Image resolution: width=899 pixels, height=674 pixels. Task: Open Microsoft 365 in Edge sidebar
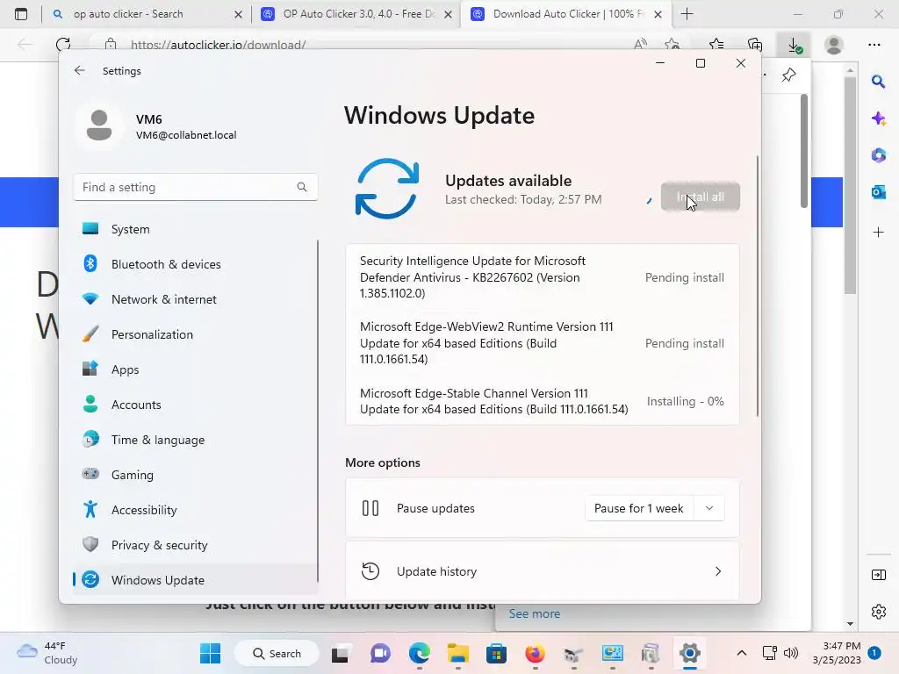878,155
